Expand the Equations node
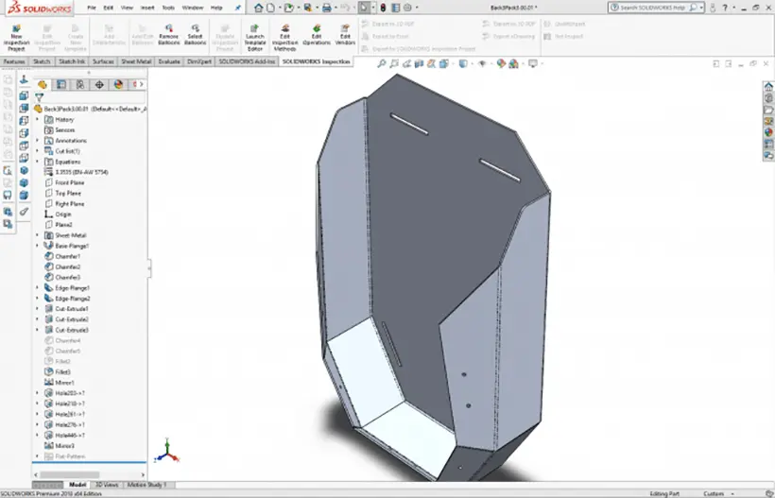Viewport: 775px width, 498px height. pos(38,162)
